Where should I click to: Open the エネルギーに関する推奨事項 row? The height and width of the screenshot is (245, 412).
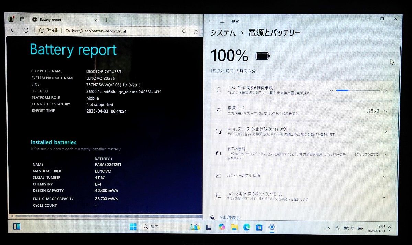(301, 90)
